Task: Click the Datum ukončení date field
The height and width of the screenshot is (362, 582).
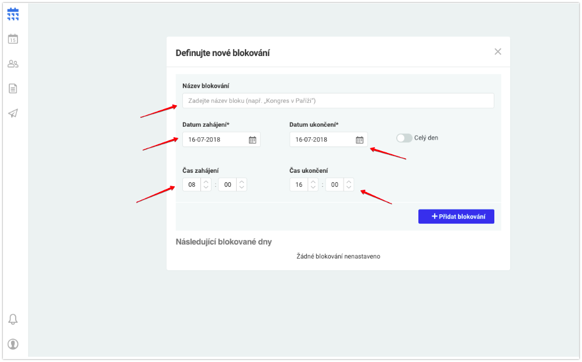Action: [328, 140]
